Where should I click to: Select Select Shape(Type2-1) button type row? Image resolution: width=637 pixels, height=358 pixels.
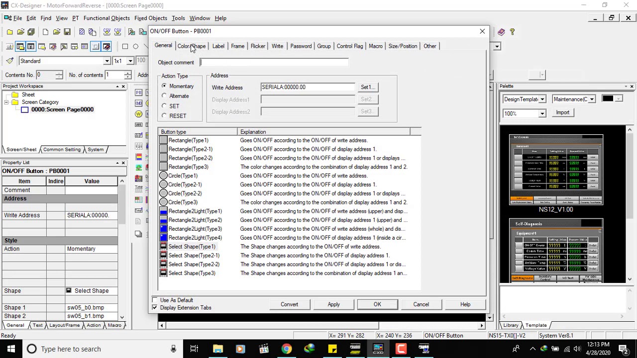(290, 256)
